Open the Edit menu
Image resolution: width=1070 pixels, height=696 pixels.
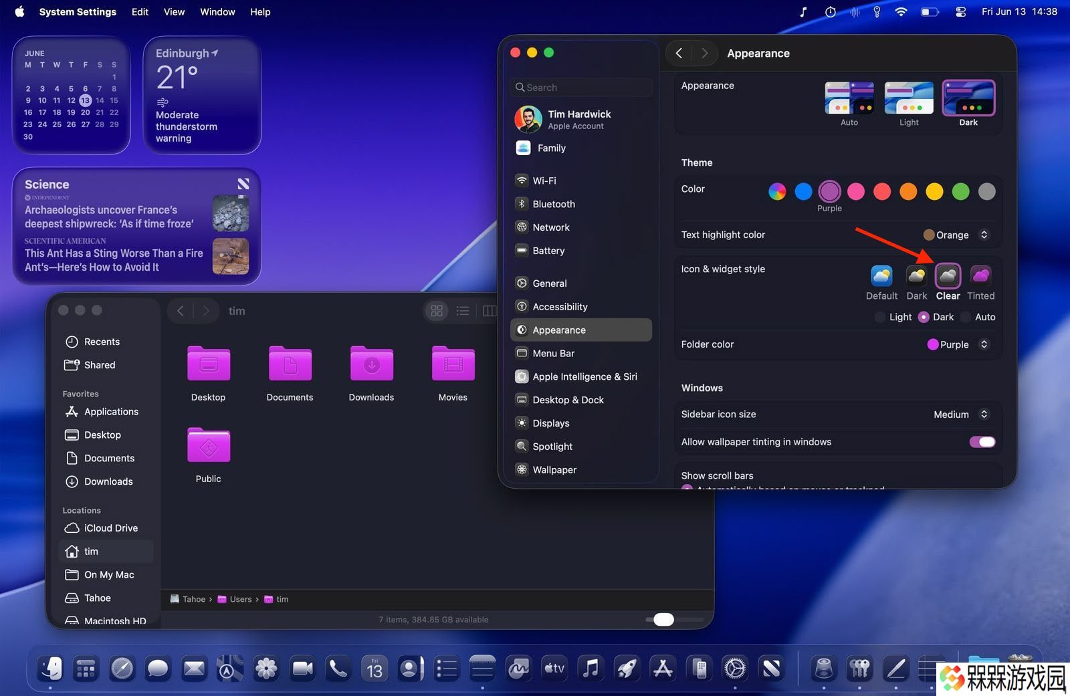140,12
